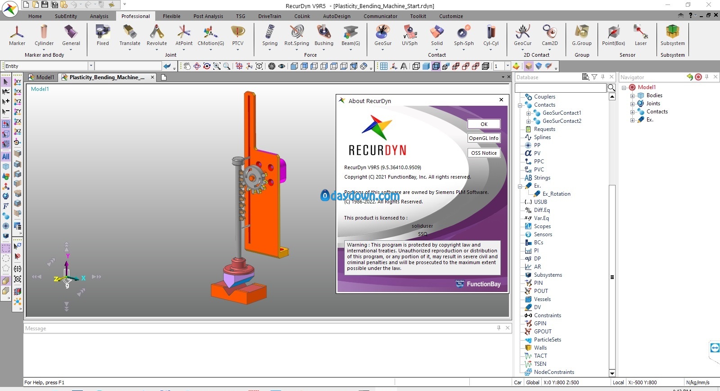Open the General body dropdown arrow
The width and height of the screenshot is (720, 391).
click(x=71, y=49)
